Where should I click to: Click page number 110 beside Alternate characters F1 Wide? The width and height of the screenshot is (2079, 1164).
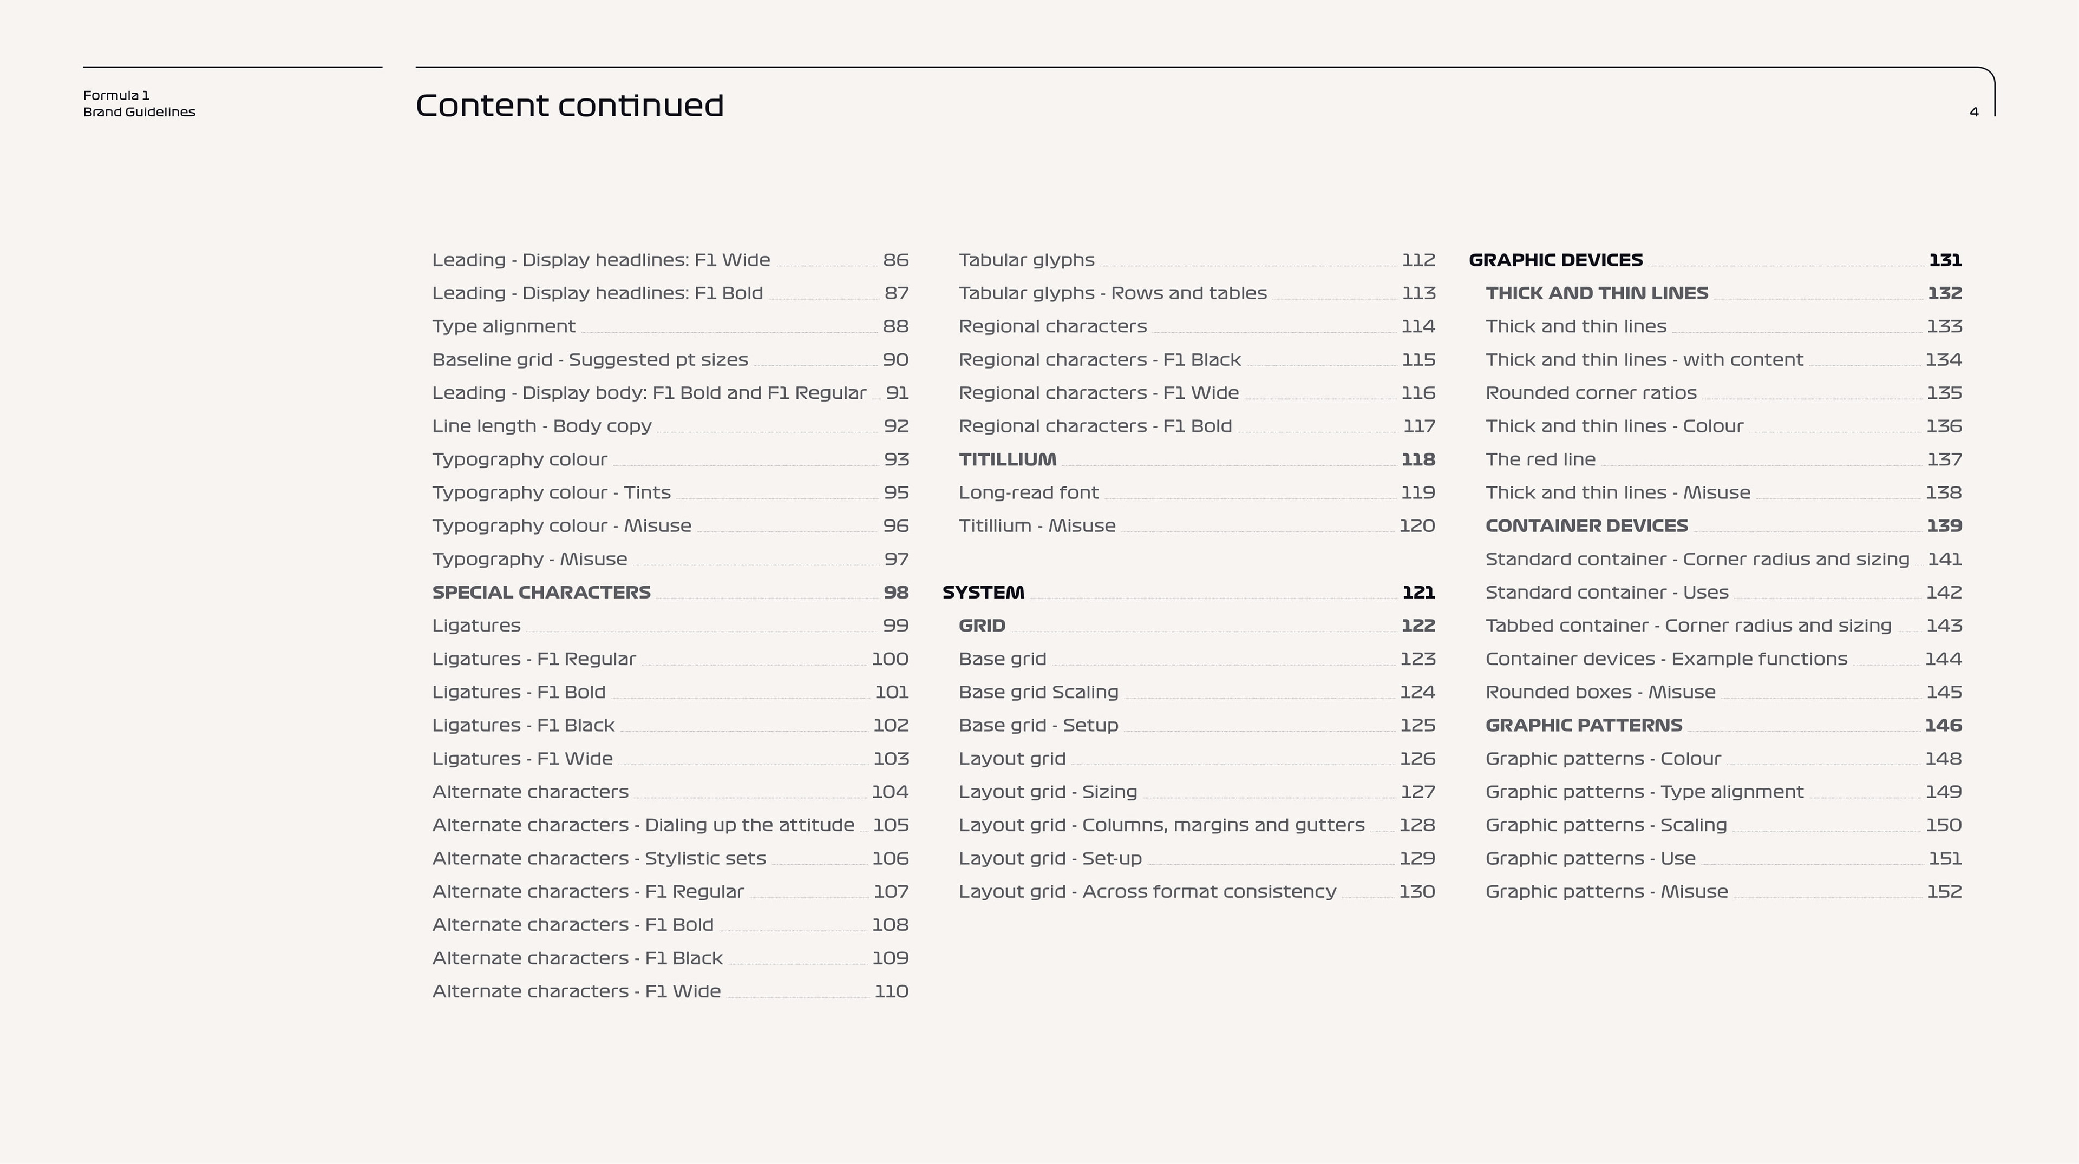pos(891,992)
